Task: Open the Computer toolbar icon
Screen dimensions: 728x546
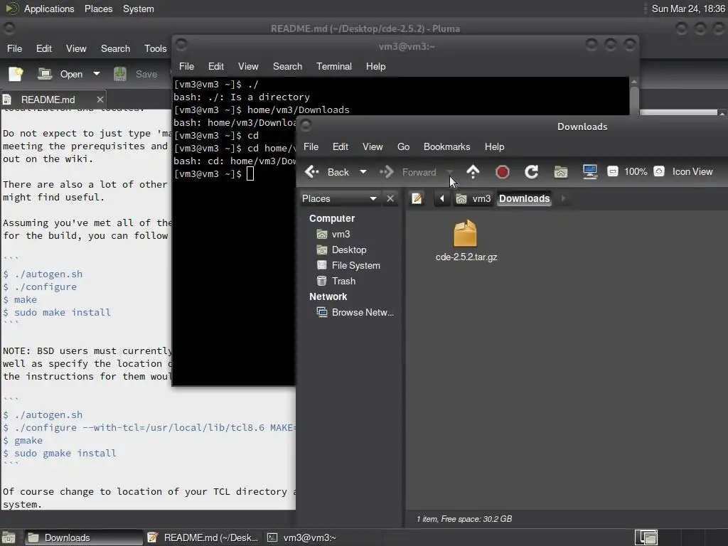Action: [590, 172]
